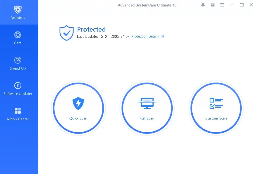The width and height of the screenshot is (253, 174).
Task: Maximize the Advanced SystemCare window
Action: point(241,5)
